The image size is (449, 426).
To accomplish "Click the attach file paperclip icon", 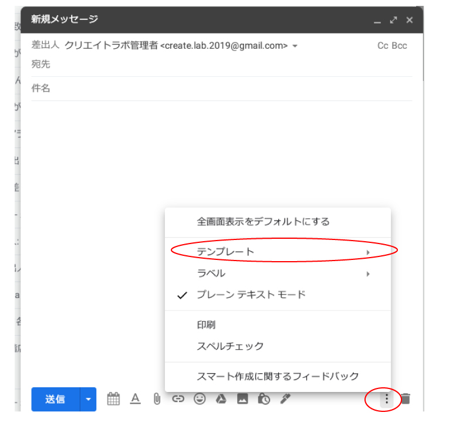I will 157,399.
